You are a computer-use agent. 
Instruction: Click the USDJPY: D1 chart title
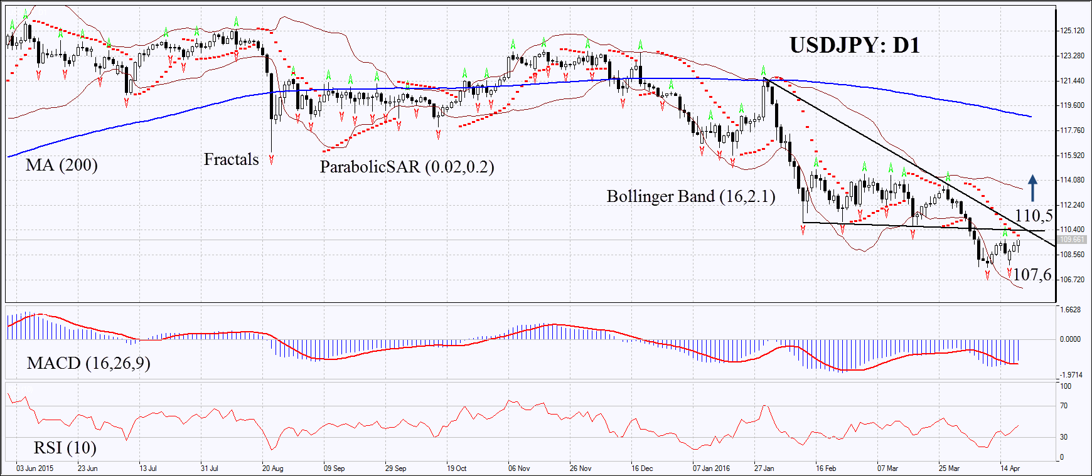pyautogui.click(x=854, y=45)
